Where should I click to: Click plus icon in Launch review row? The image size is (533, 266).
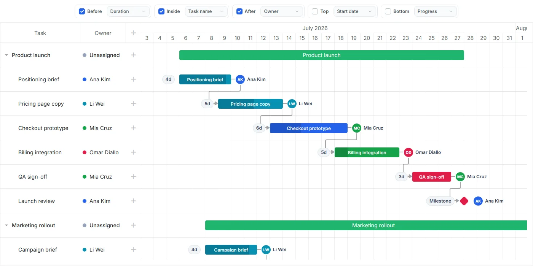pos(133,201)
